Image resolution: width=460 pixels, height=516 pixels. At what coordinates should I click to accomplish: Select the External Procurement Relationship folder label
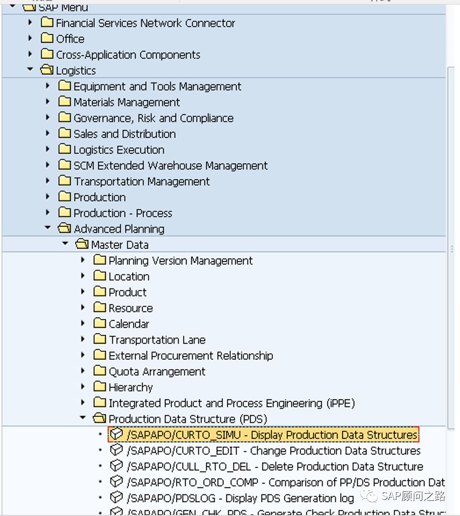click(x=191, y=356)
